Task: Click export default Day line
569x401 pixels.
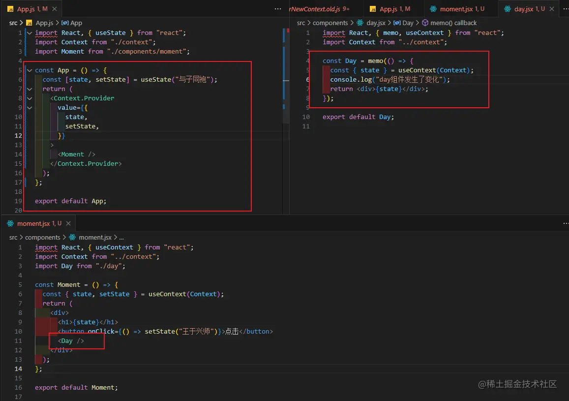Action: click(x=358, y=117)
